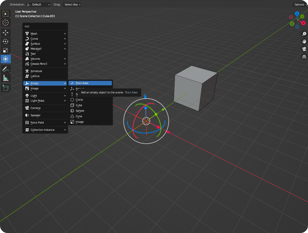Click the green Y move arrow on gizmo
Viewport: 308px width, 233px height.
pos(163,109)
